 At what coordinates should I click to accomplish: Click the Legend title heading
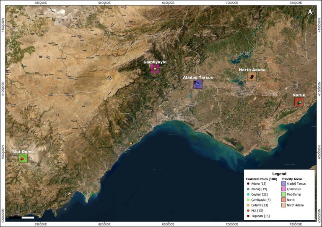click(279, 173)
